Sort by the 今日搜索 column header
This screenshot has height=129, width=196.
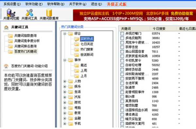pos(163,29)
